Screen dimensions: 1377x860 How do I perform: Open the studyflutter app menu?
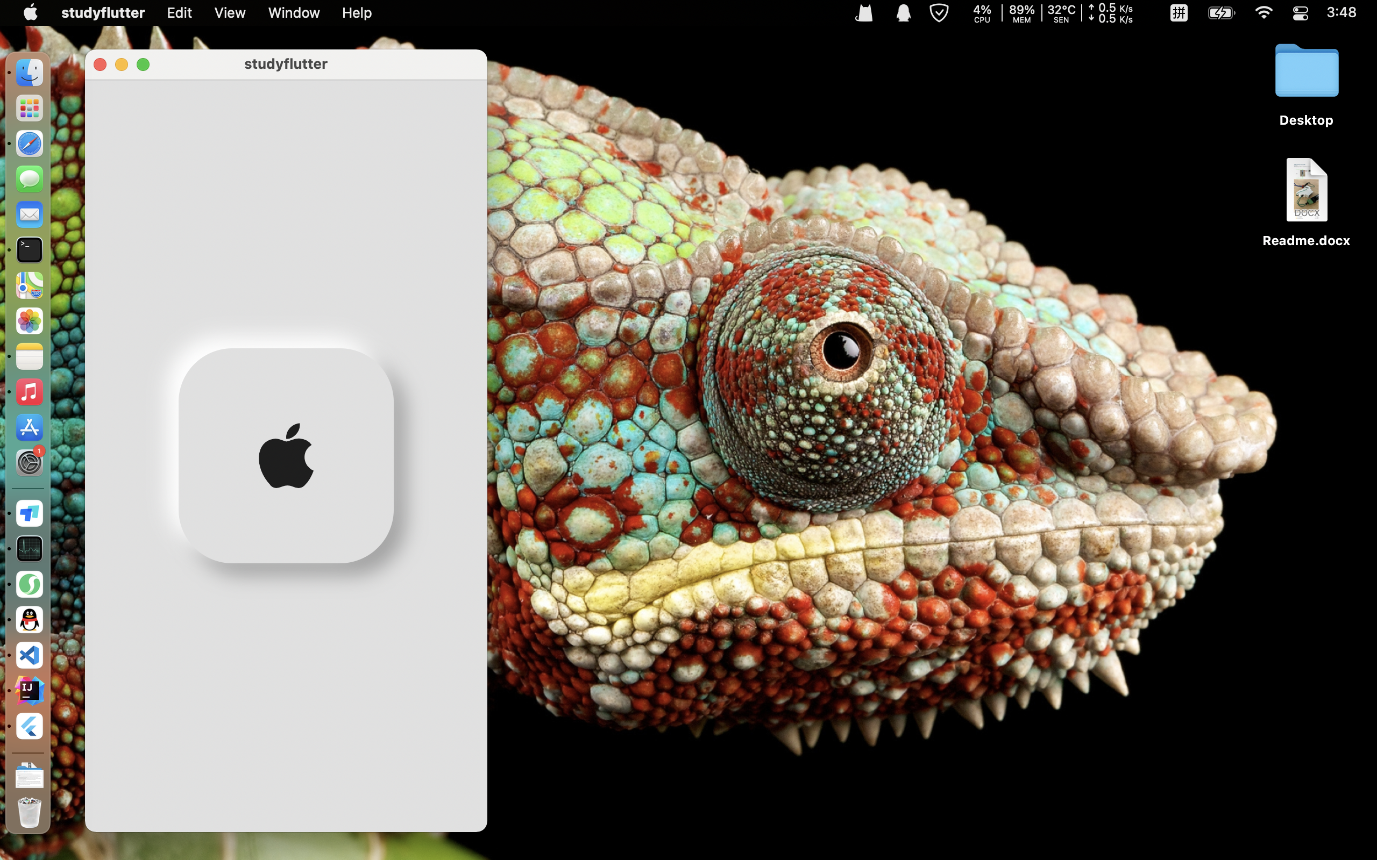click(x=103, y=12)
